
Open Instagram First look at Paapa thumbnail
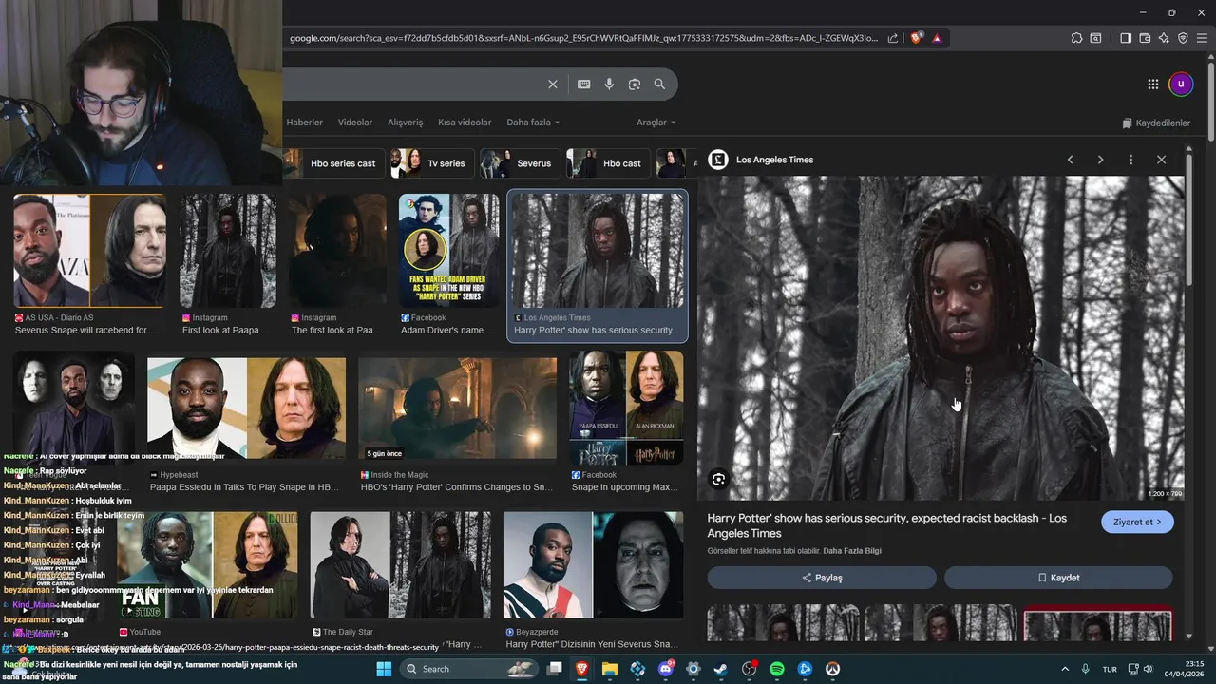point(228,251)
